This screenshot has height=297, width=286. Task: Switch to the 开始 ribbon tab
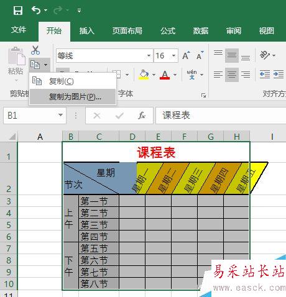54,31
